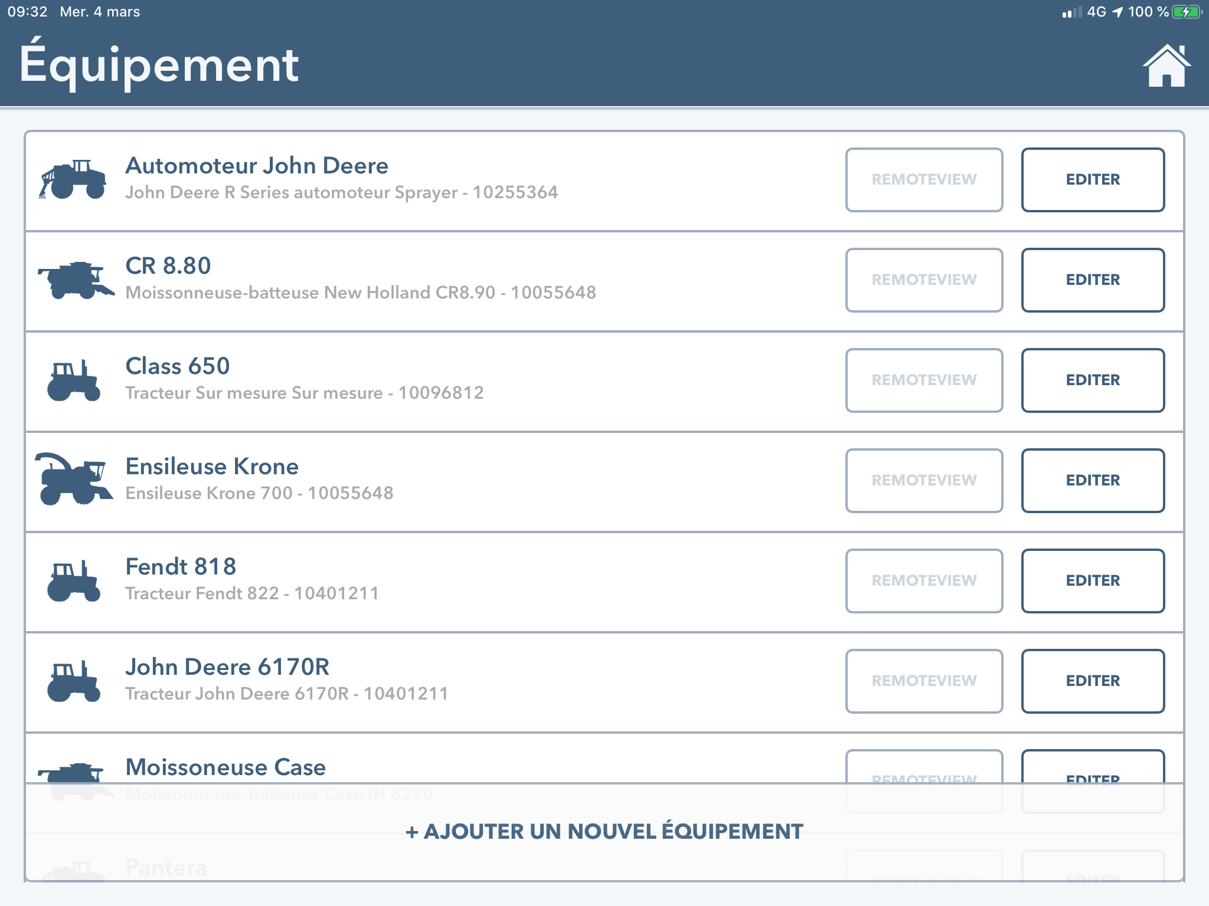This screenshot has width=1209, height=906.
Task: Select the Moissoneuse Case title
Action: click(226, 767)
